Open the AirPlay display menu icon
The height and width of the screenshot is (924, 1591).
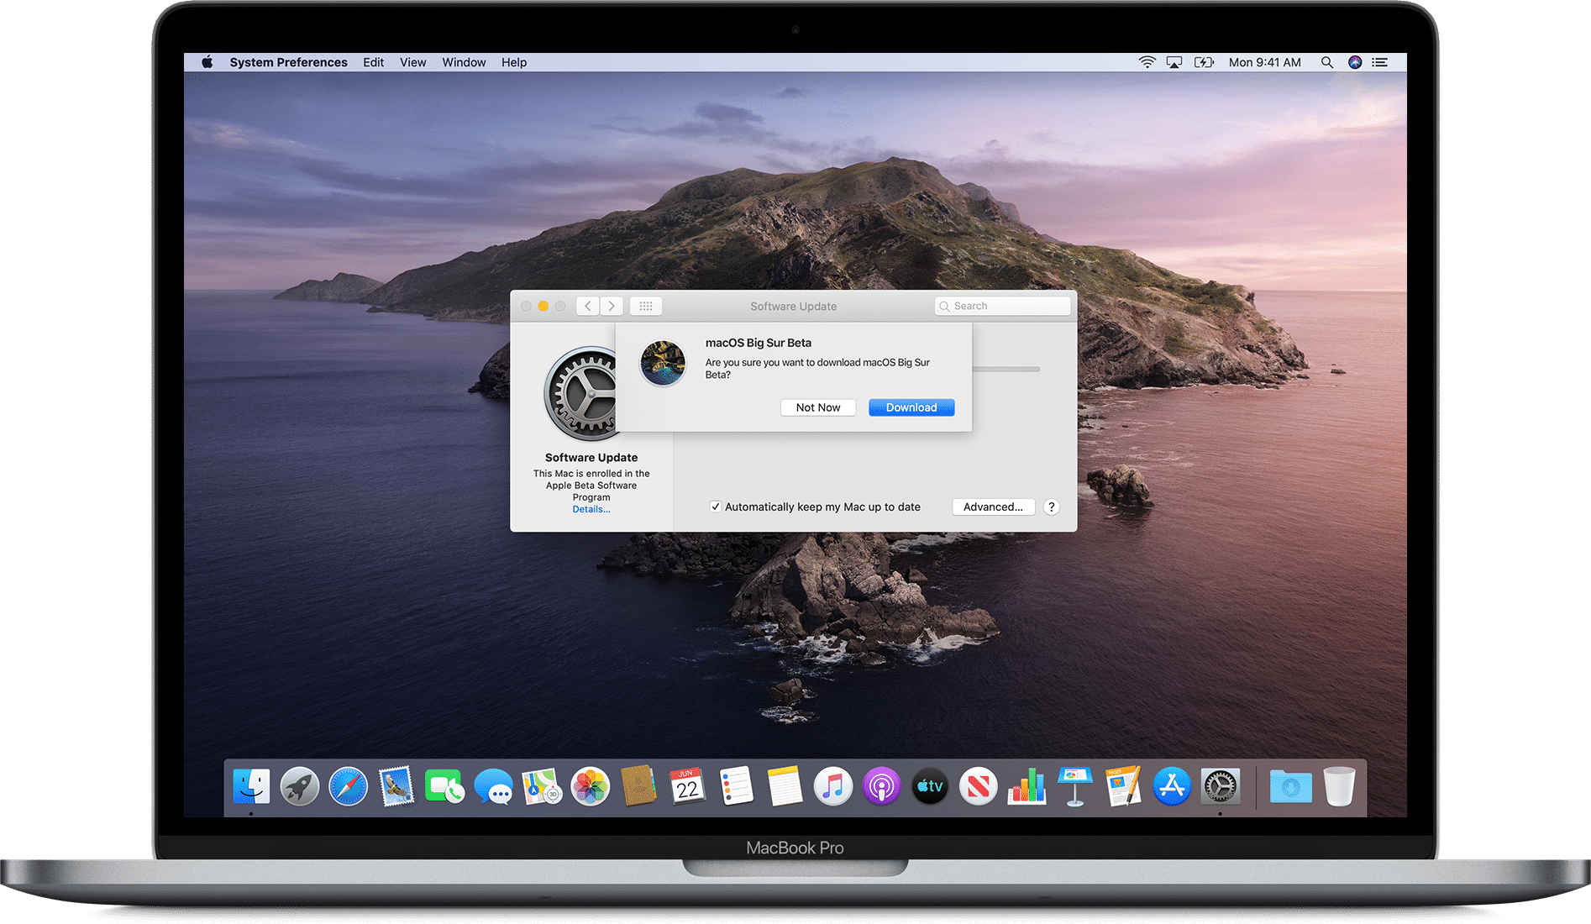click(1174, 62)
